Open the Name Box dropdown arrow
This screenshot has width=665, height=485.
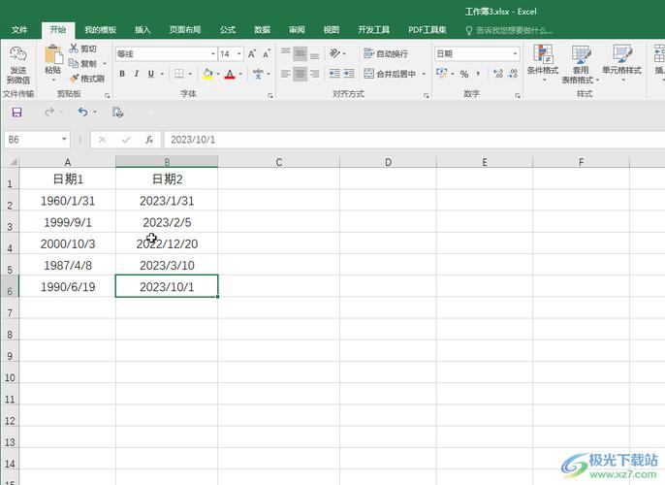point(64,140)
